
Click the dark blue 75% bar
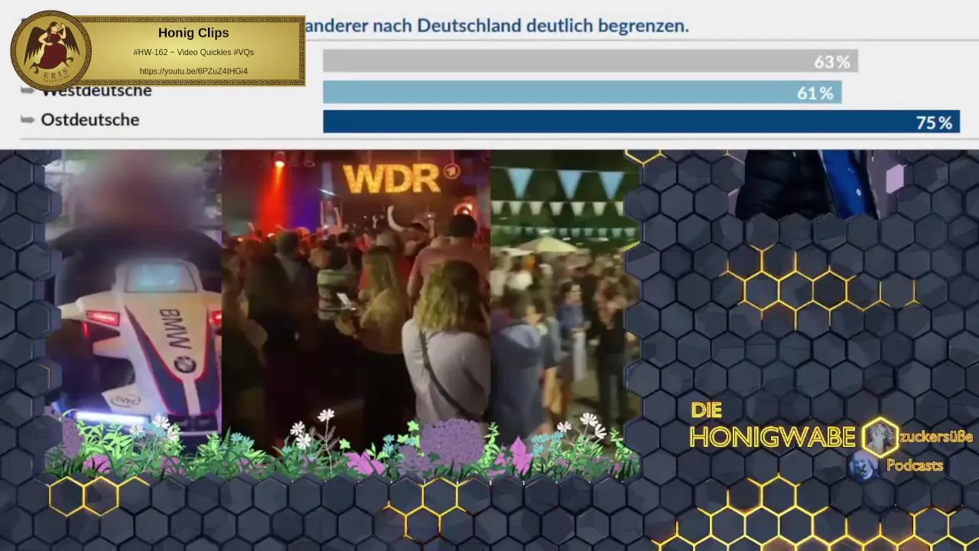click(x=641, y=122)
